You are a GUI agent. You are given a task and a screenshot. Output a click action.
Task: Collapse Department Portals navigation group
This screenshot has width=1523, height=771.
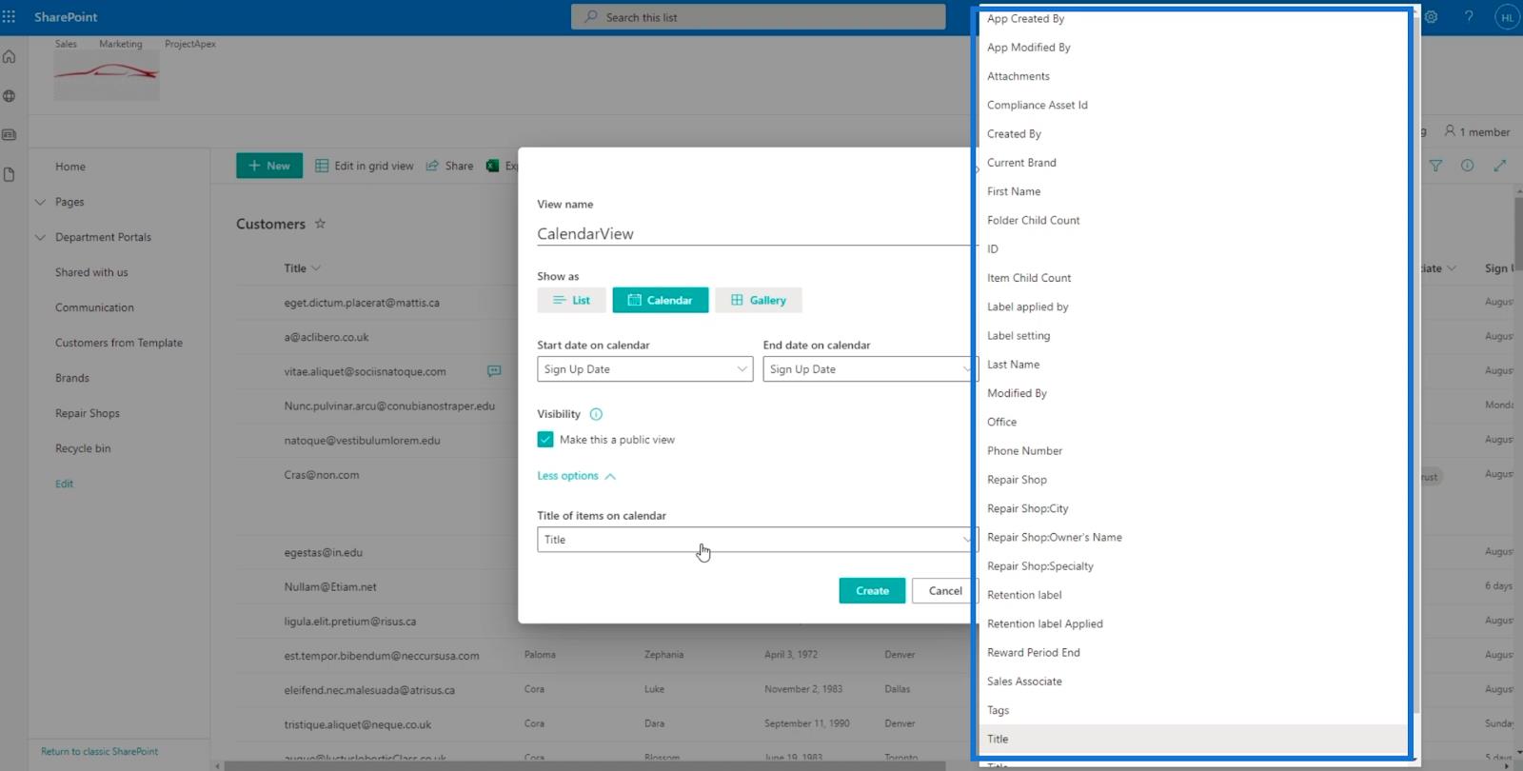(x=40, y=237)
